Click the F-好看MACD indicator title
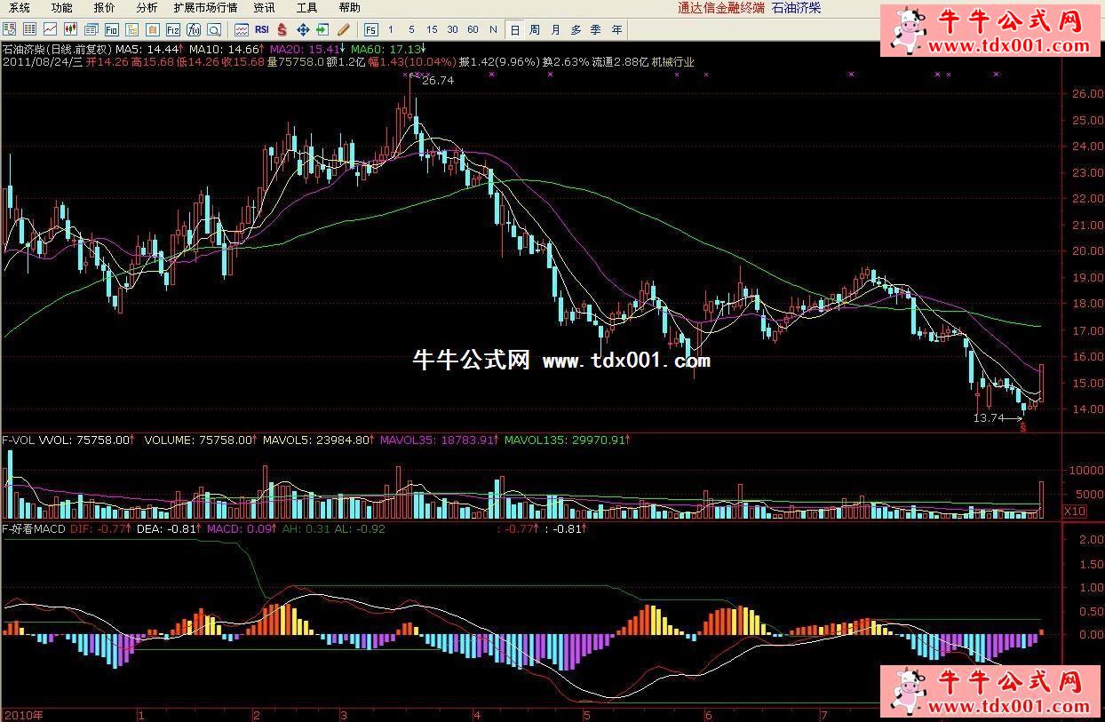The height and width of the screenshot is (722, 1105). point(34,528)
